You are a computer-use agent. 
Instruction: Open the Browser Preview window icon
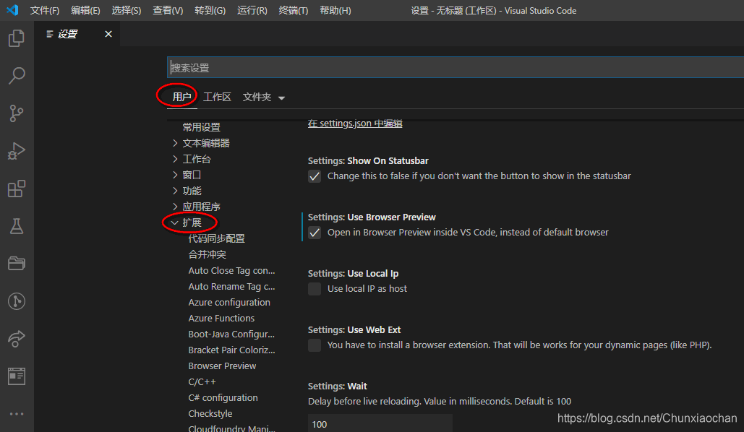pos(17,376)
